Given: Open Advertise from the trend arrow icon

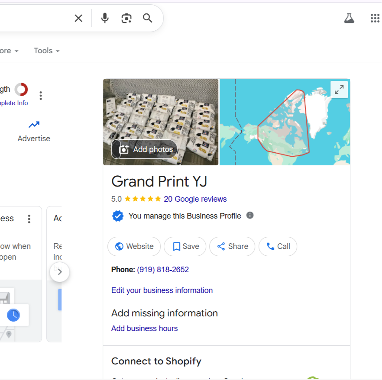Looking at the screenshot, I should (34, 125).
